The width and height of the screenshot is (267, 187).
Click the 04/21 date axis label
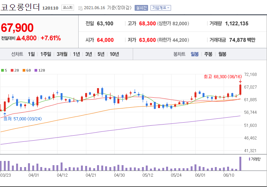91,175
